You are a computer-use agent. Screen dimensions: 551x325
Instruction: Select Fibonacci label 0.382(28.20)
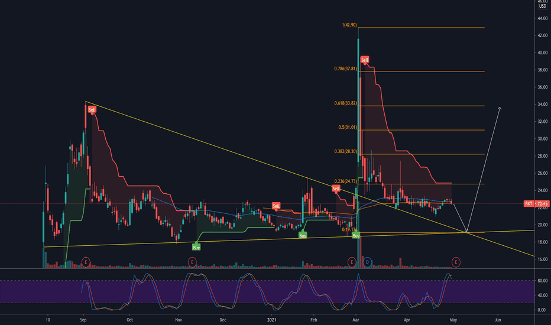click(345, 151)
